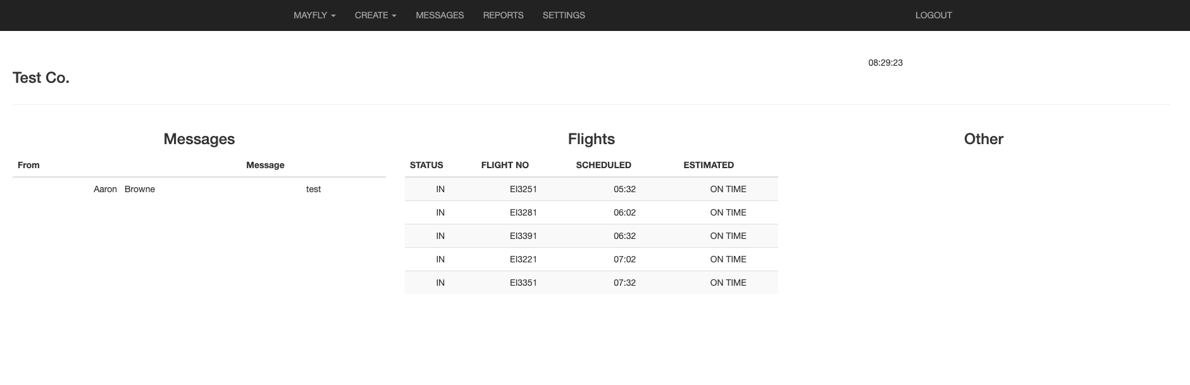Open the MAYFLY dropdown menu
1190x385 pixels.
coord(314,15)
